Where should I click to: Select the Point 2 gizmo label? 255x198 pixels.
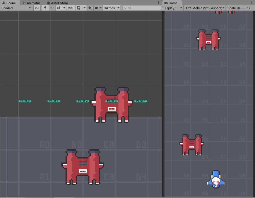83,101
